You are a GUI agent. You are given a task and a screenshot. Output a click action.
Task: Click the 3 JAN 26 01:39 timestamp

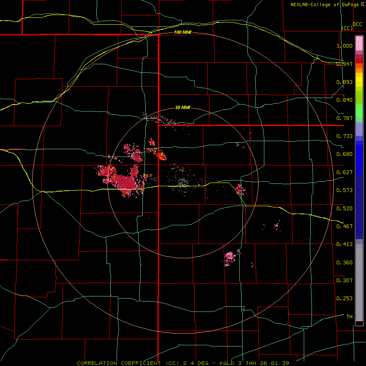point(264,363)
